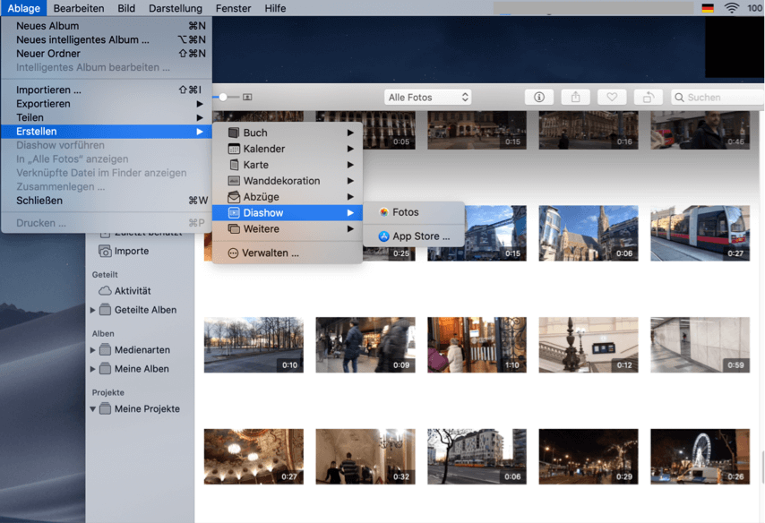765x523 pixels.
Task: Click the Share icon in the toolbar
Action: point(576,97)
